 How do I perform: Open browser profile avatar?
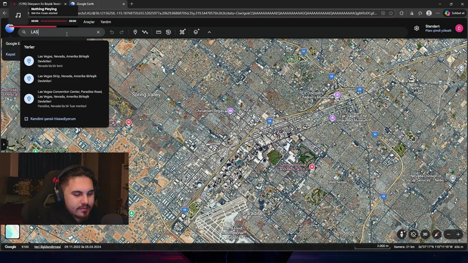pyautogui.click(x=429, y=13)
